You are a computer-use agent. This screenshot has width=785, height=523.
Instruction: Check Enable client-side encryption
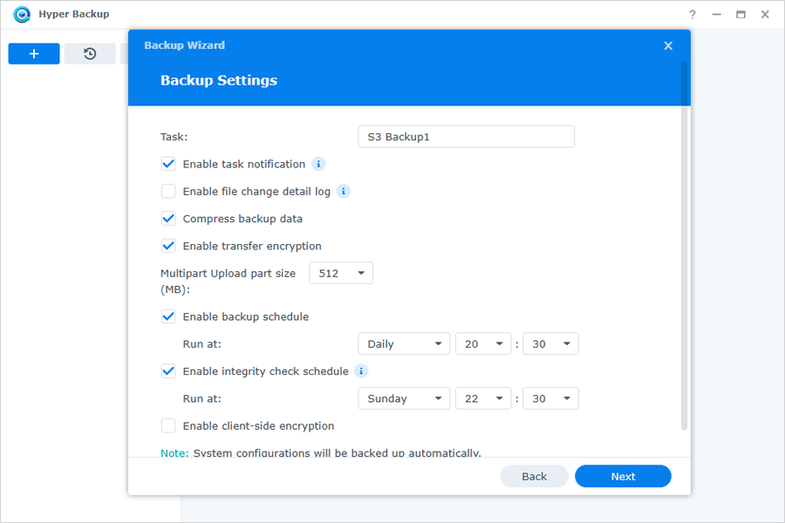(x=168, y=425)
